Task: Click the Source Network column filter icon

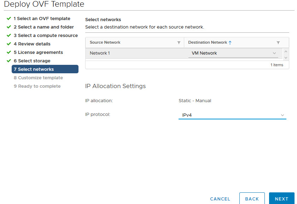Action: click(179, 43)
